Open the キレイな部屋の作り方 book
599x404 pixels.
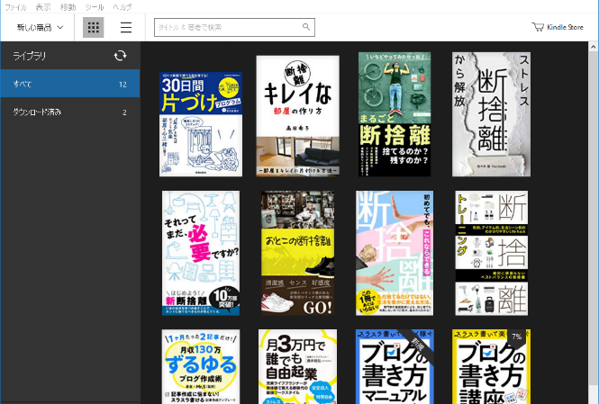(x=297, y=116)
